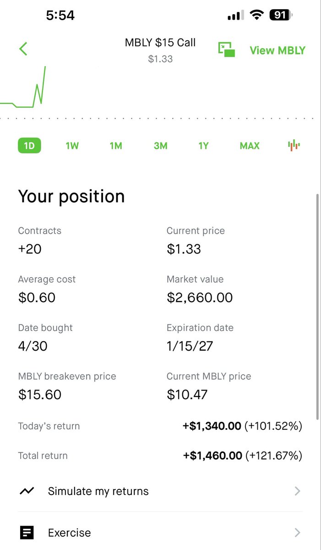Expand Simulate my returns chevron
This screenshot has height=550, width=321.
click(x=297, y=491)
